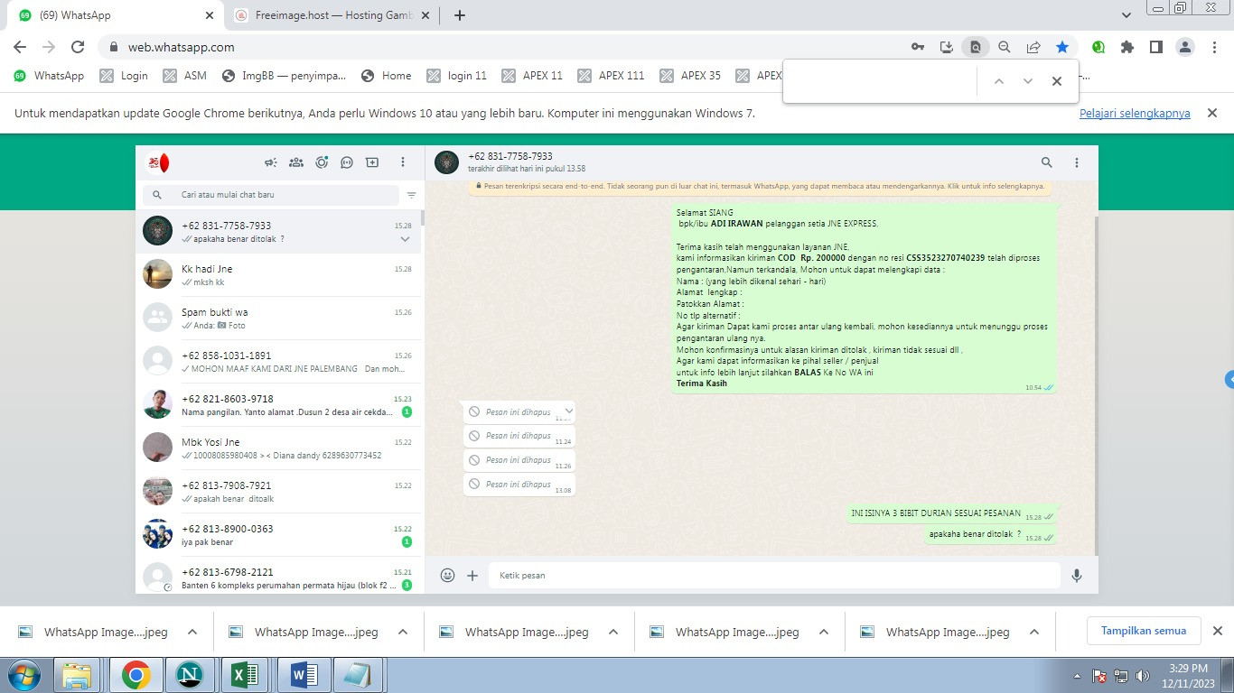Reload the page
This screenshot has width=1234, height=693.
(78, 47)
